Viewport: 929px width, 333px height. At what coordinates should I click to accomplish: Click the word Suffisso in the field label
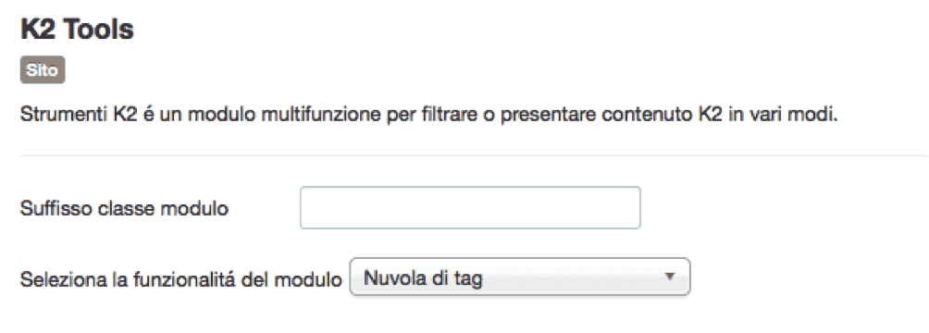[x=54, y=208]
